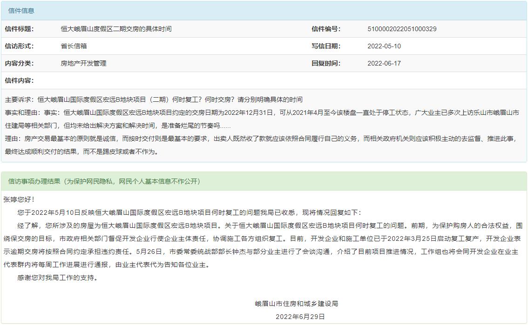This screenshot has width=528, height=325.
Task: Select the '写信日期:' label
Action: (326, 46)
